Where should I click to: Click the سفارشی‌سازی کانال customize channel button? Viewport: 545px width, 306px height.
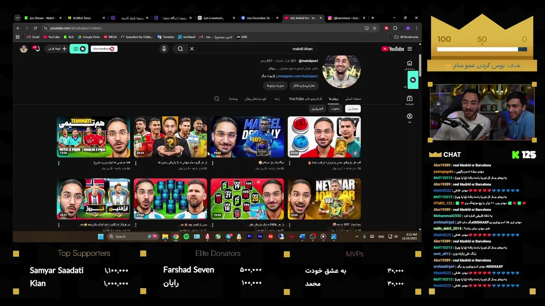tap(304, 86)
